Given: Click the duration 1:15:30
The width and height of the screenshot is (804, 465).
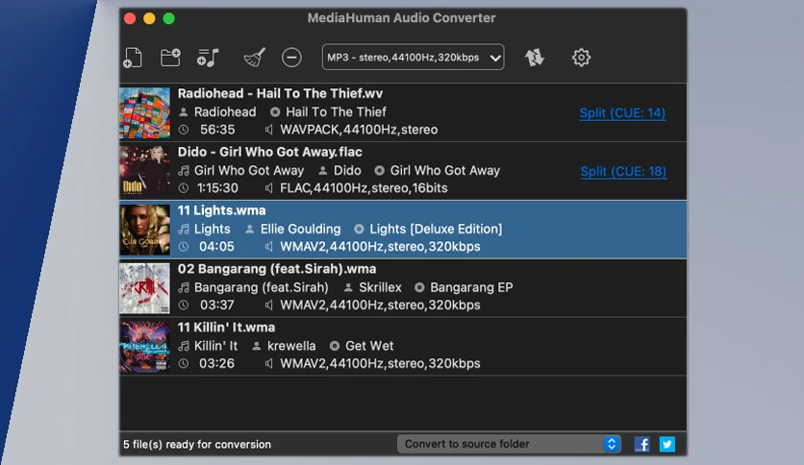Looking at the screenshot, I should point(218,188).
